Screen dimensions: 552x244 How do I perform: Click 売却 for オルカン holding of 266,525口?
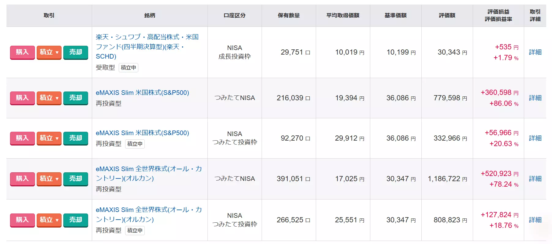pyautogui.click(x=76, y=220)
